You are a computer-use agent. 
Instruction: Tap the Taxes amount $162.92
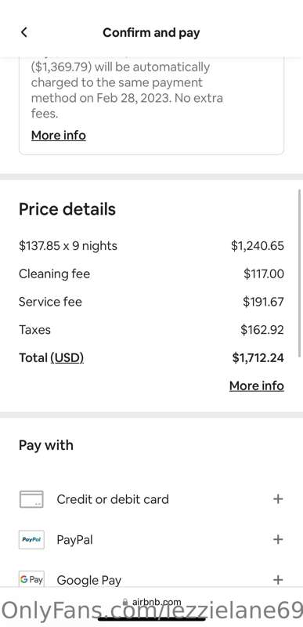262,330
